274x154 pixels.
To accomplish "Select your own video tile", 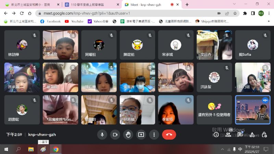I will coord(253,110).
